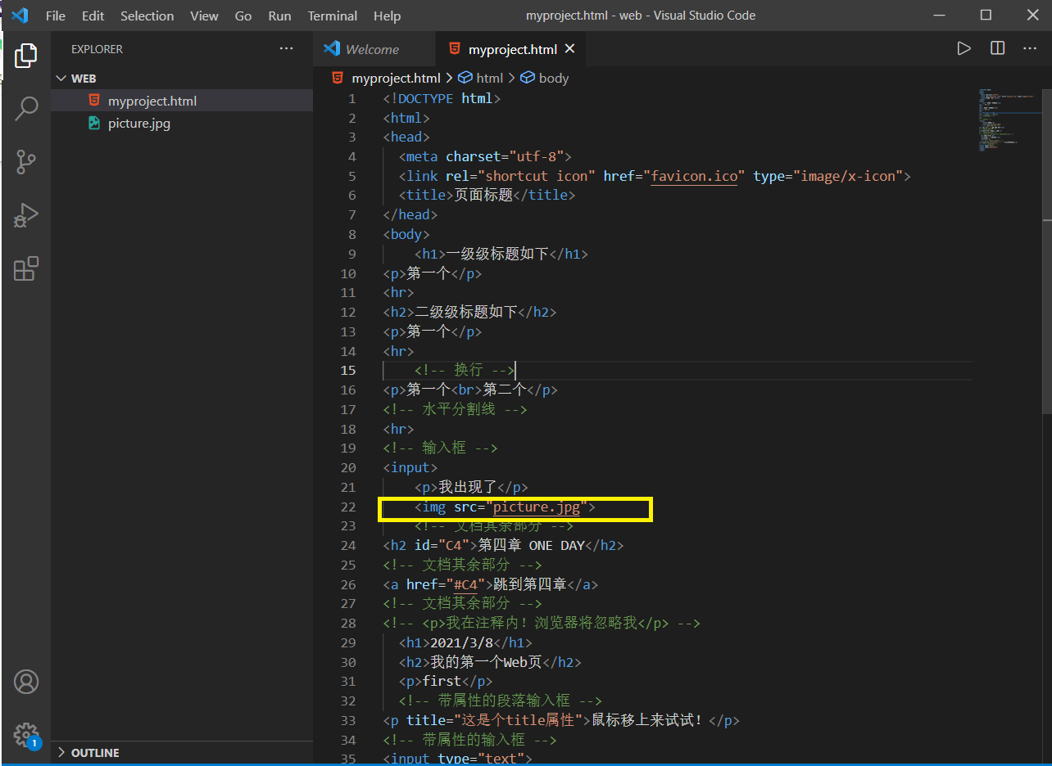This screenshot has width=1052, height=766.
Task: Open the Extensions view
Action: [x=26, y=268]
